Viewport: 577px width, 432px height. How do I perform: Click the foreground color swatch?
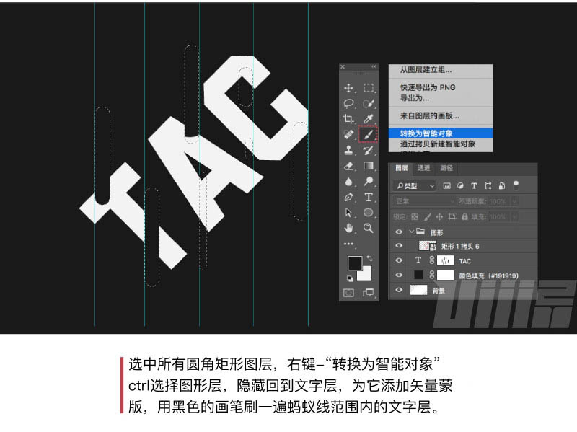pyautogui.click(x=354, y=263)
